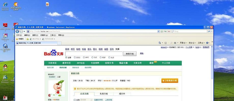Refresh the page with the refresh icon

pyautogui.click(x=165, y=31)
